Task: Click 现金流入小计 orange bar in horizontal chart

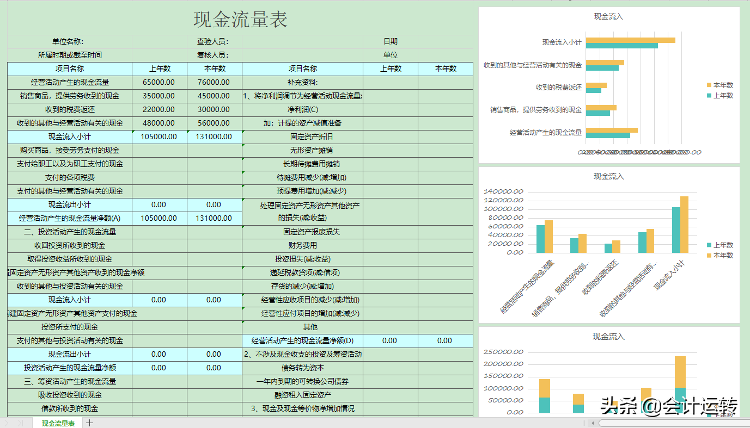Action: click(x=631, y=40)
